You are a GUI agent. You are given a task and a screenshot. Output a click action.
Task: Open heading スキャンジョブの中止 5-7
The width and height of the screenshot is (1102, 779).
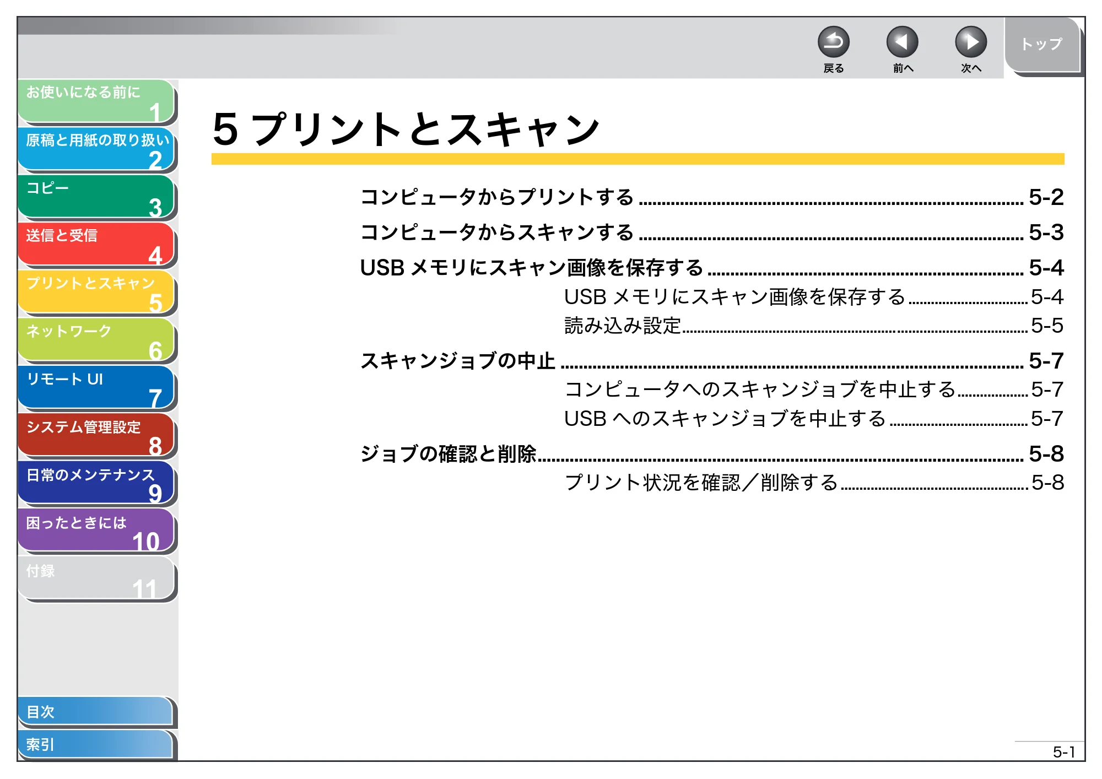pyautogui.click(x=711, y=361)
